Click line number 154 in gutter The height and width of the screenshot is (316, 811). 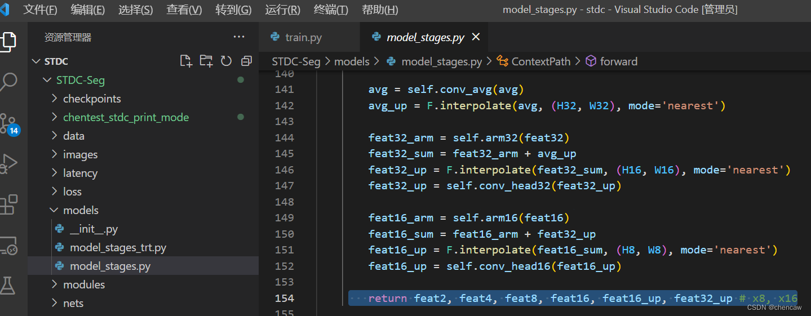(x=285, y=298)
